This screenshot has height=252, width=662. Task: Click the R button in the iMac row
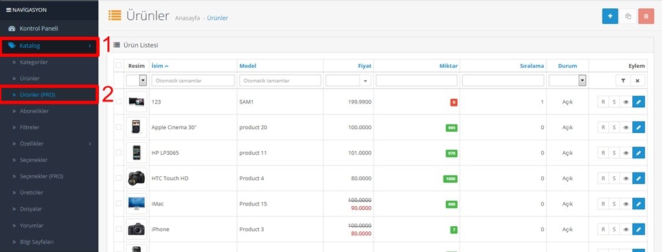[x=603, y=204]
